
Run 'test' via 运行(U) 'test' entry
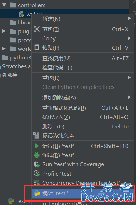[83, 146]
